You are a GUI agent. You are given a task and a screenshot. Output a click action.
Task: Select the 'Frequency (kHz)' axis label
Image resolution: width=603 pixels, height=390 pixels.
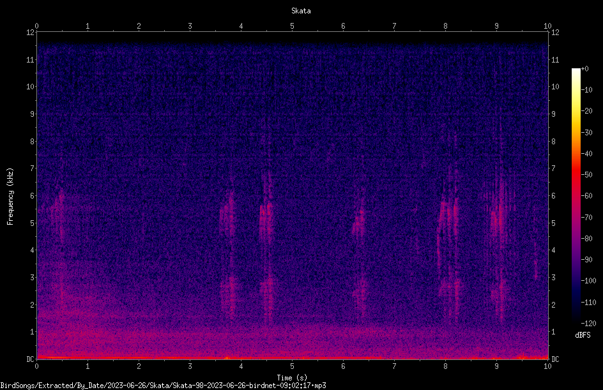(10, 197)
